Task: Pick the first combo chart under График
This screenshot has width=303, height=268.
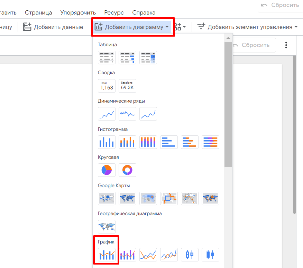Action: 107,255
